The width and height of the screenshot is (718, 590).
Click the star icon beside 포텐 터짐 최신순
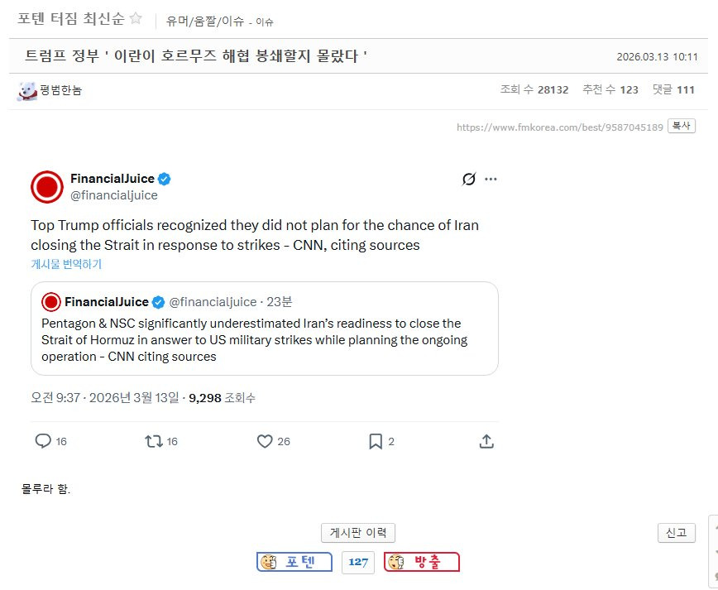136,18
